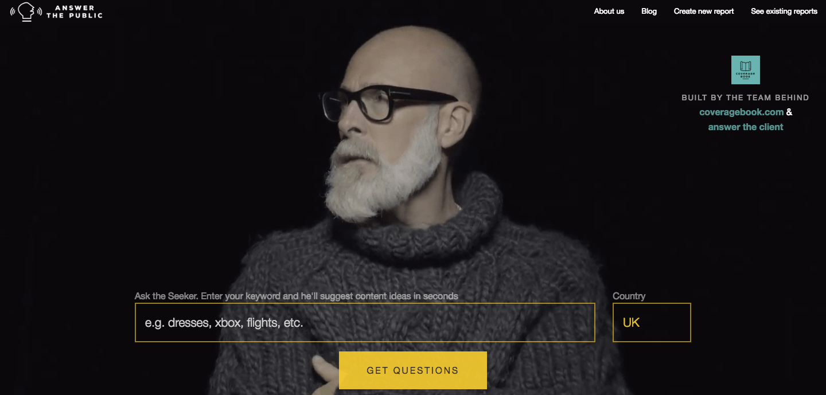Screen dimensions: 826x395
Task: Click the Answer The Public speaking-head logo icon
Action: [26, 11]
